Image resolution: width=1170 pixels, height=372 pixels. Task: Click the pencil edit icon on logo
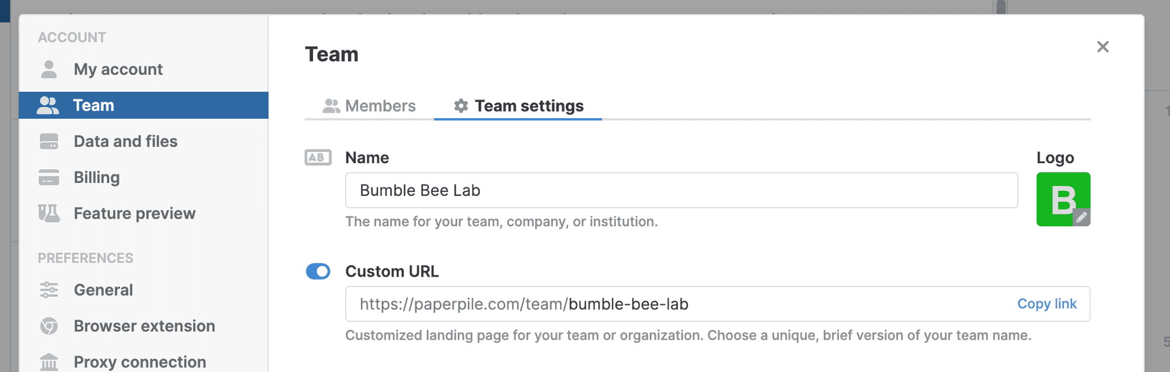tap(1082, 218)
